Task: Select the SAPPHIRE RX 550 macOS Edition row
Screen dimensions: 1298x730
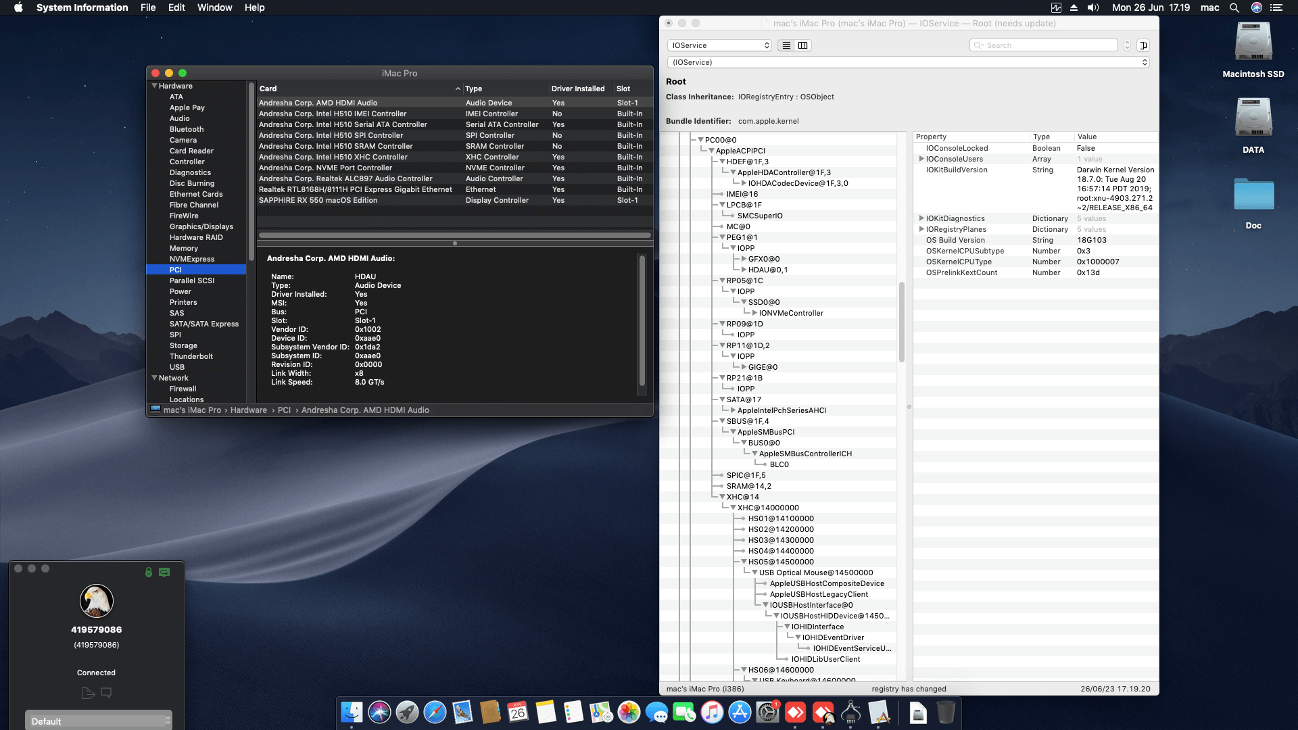Action: [x=454, y=200]
